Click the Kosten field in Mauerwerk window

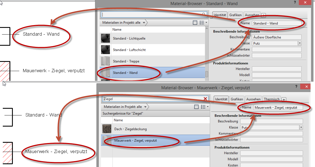click(x=271, y=165)
